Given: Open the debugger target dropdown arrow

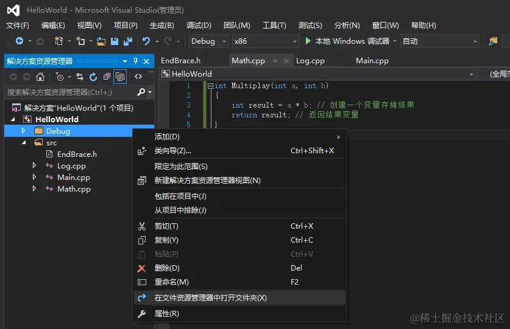Looking at the screenshot, I should coord(395,41).
